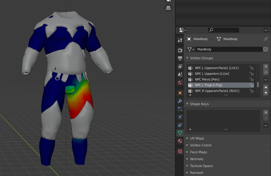
Task: Show shape key list filter options
Action: coord(190,129)
